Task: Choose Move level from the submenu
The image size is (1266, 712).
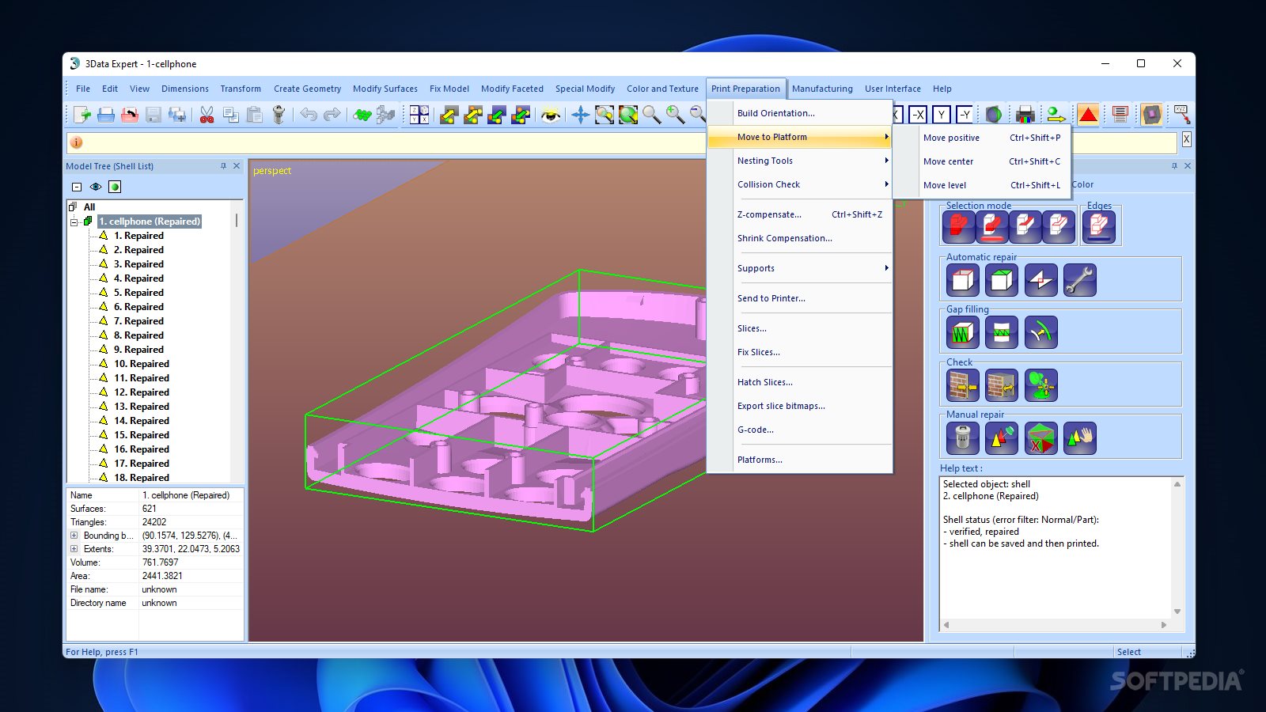Action: [x=982, y=185]
